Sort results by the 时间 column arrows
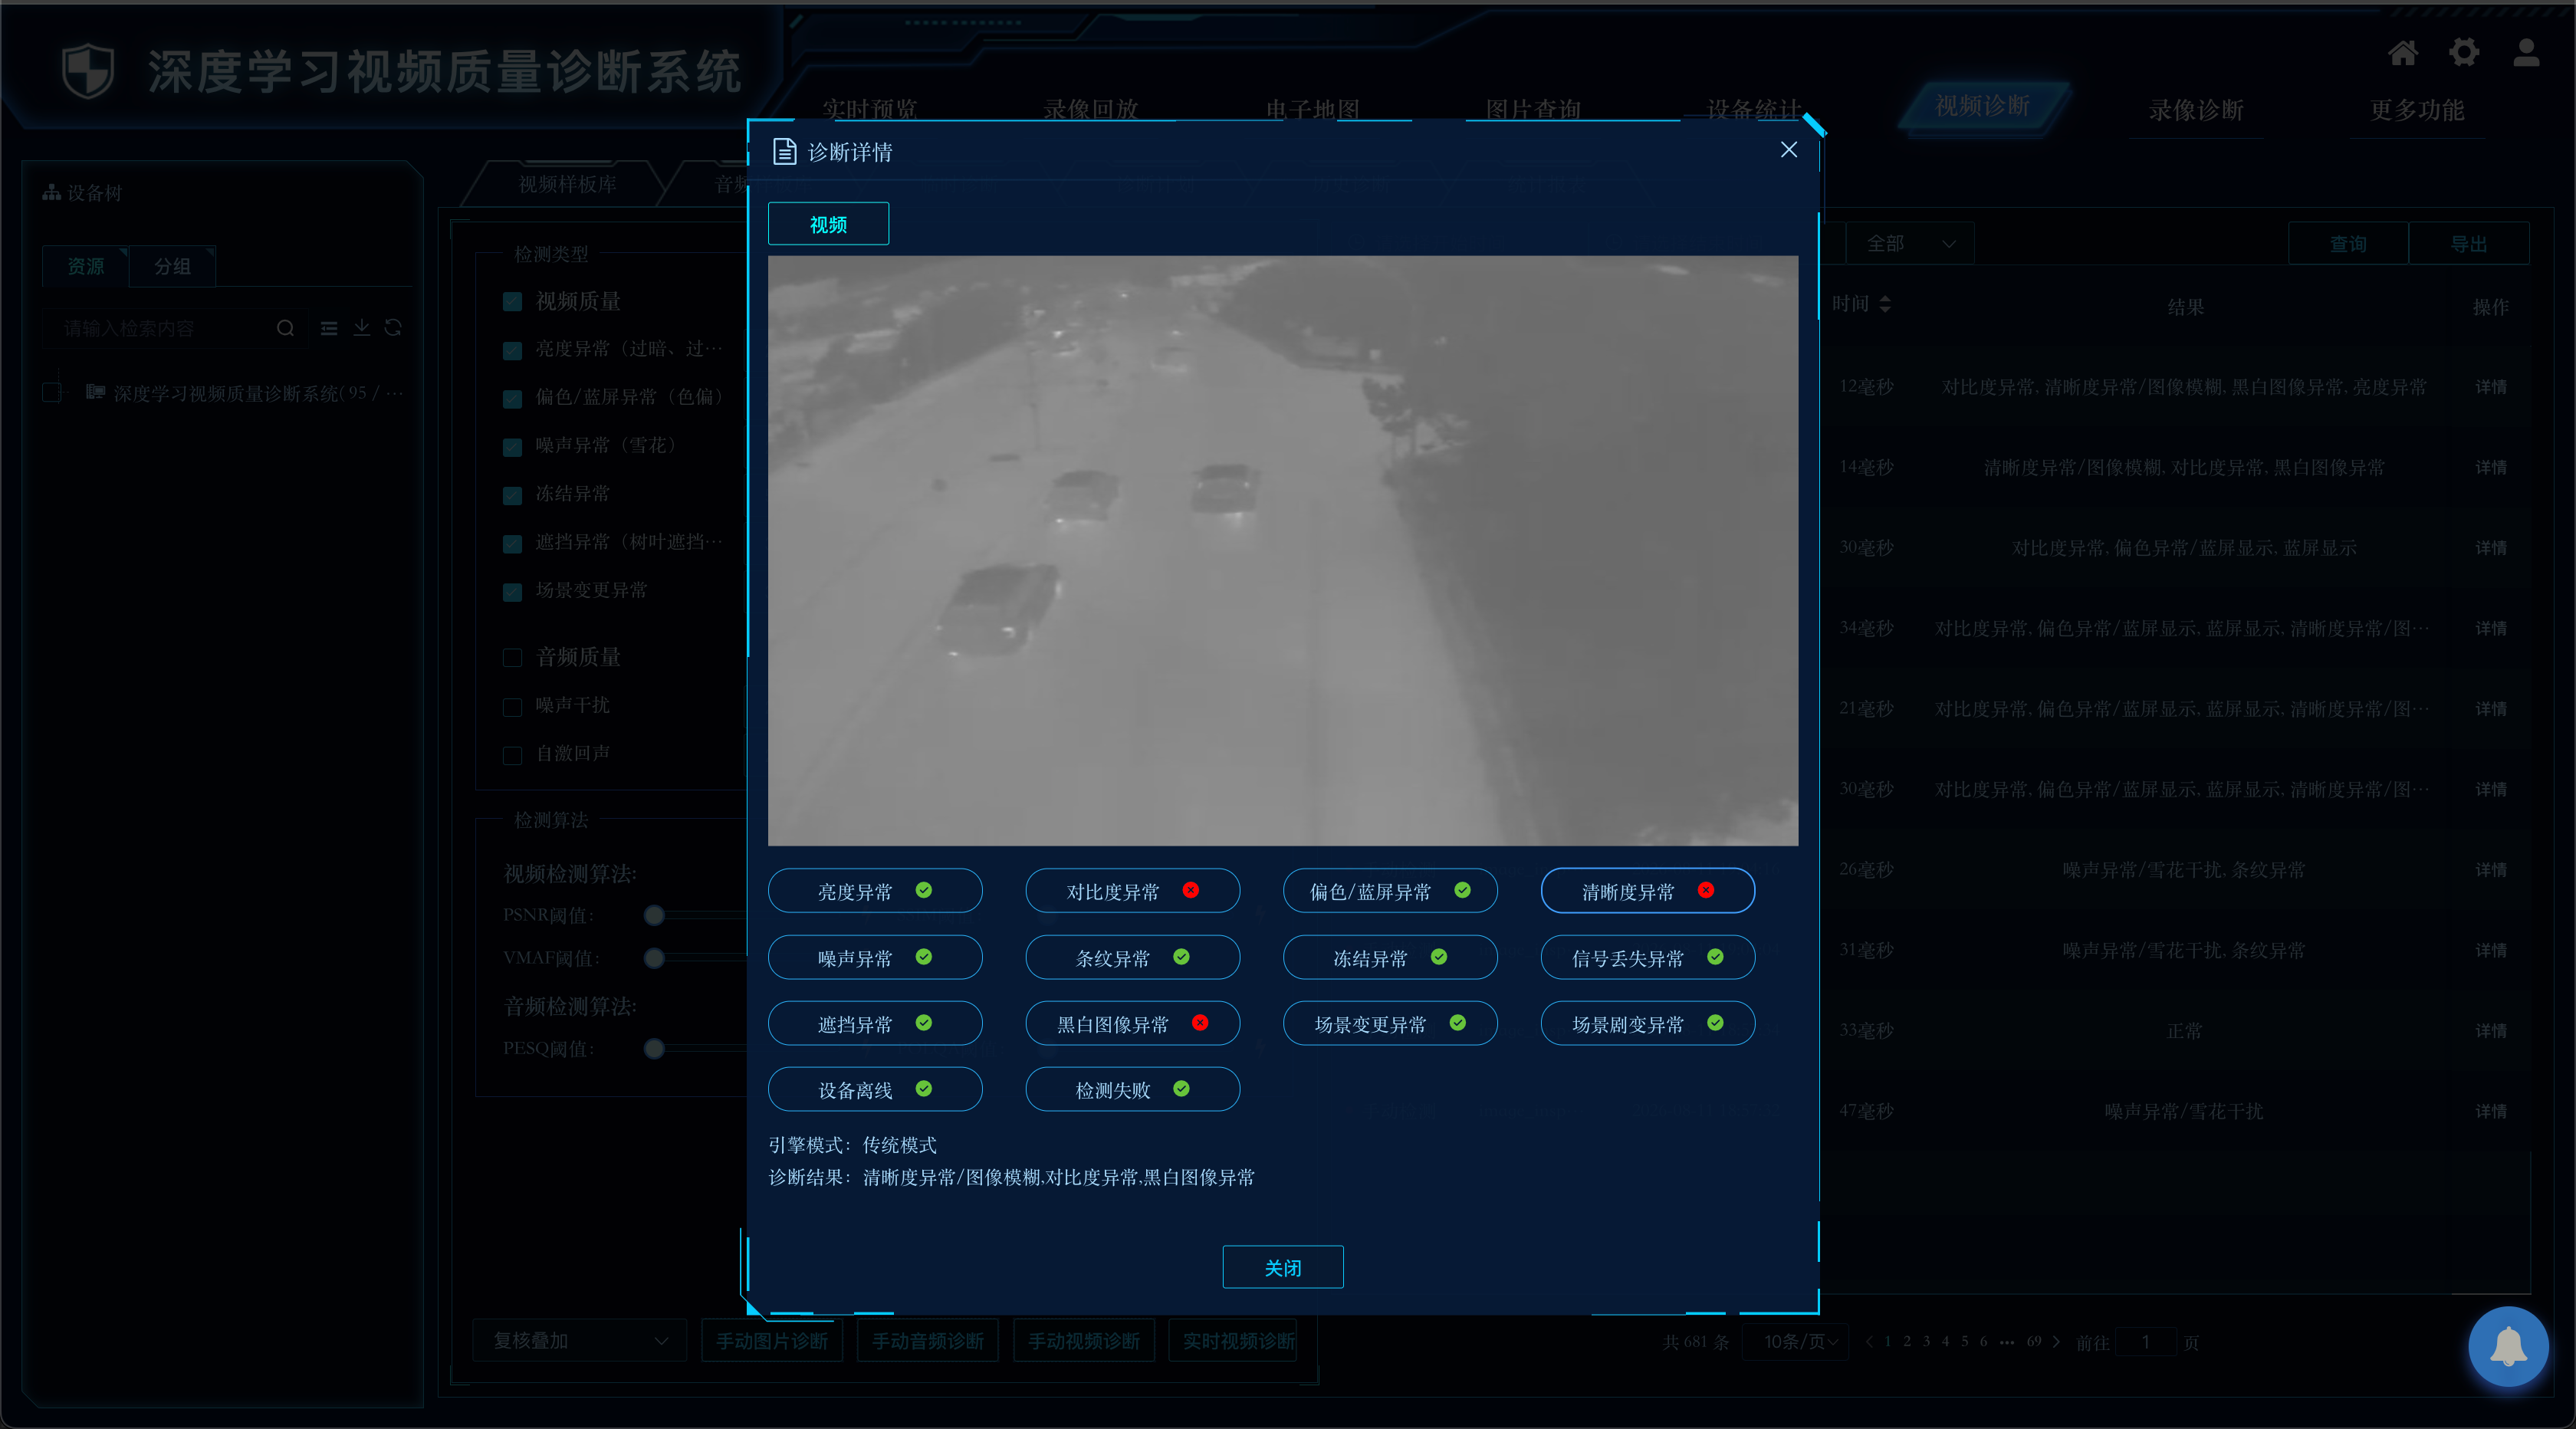Viewport: 2576px width, 1429px height. click(1885, 304)
